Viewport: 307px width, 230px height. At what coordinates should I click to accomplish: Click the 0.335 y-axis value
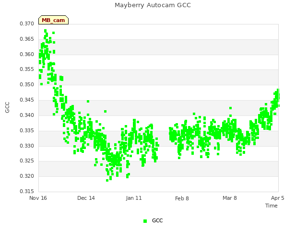pyautogui.click(x=27, y=130)
